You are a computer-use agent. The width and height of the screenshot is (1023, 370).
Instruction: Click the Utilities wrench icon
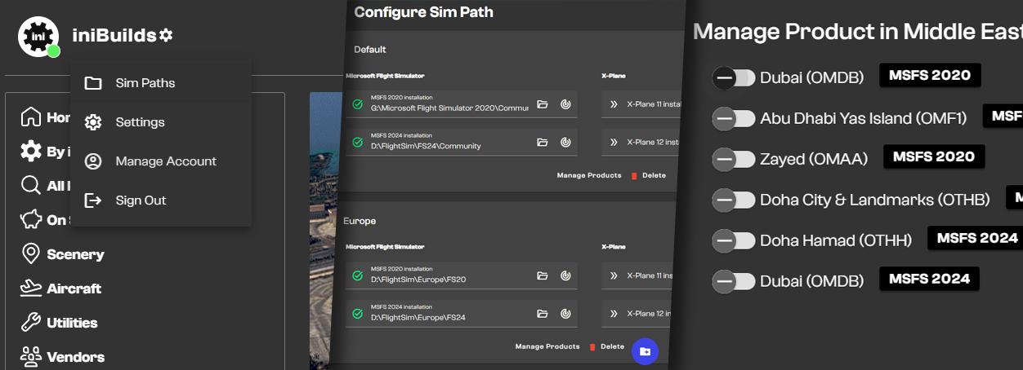(31, 323)
